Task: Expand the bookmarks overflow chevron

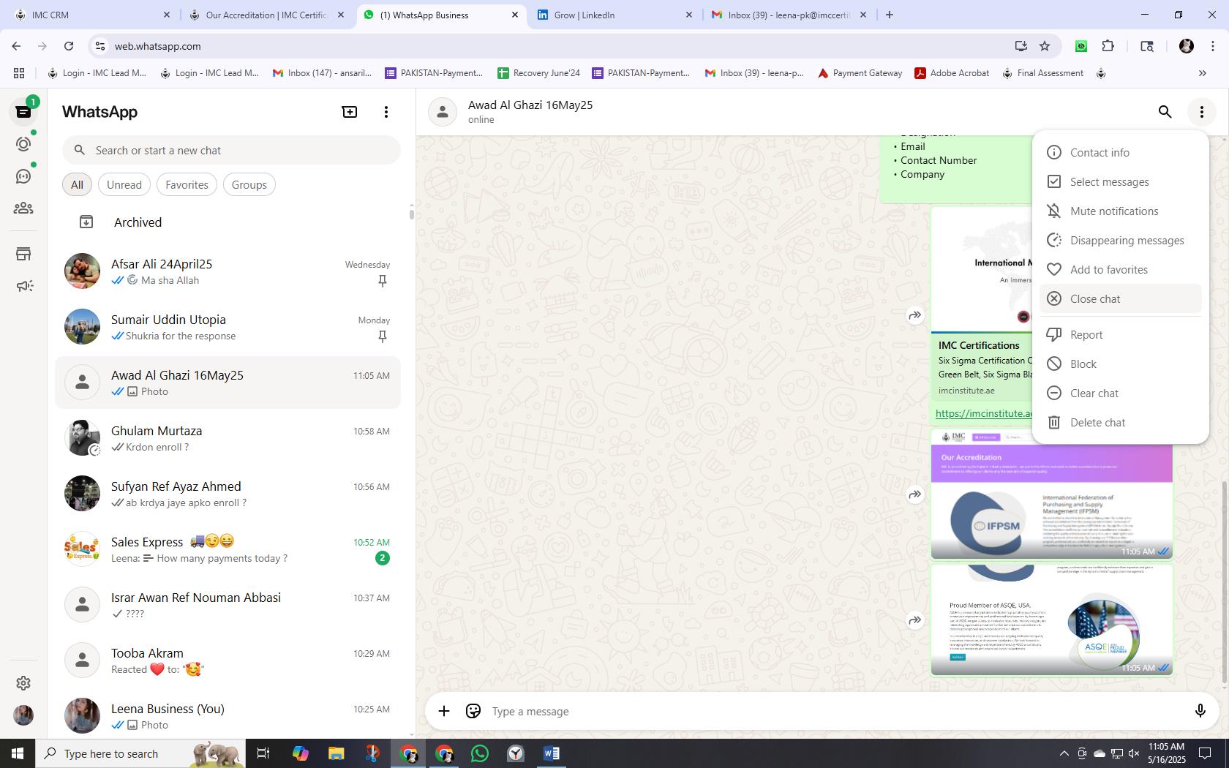Action: click(1202, 73)
